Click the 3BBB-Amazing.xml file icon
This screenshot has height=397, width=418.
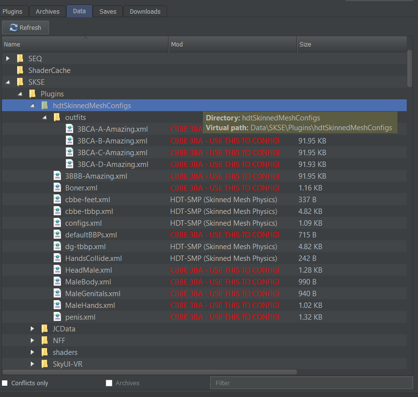[57, 175]
